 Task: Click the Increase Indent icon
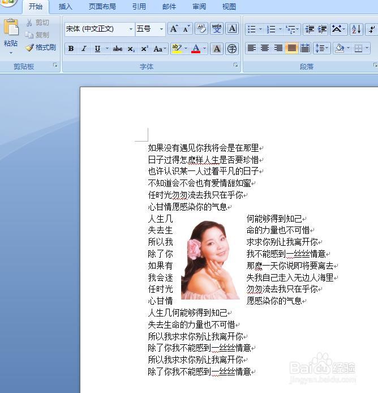322,29
